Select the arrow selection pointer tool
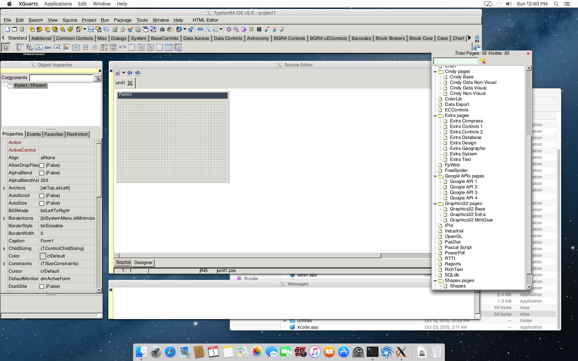 click(6, 47)
